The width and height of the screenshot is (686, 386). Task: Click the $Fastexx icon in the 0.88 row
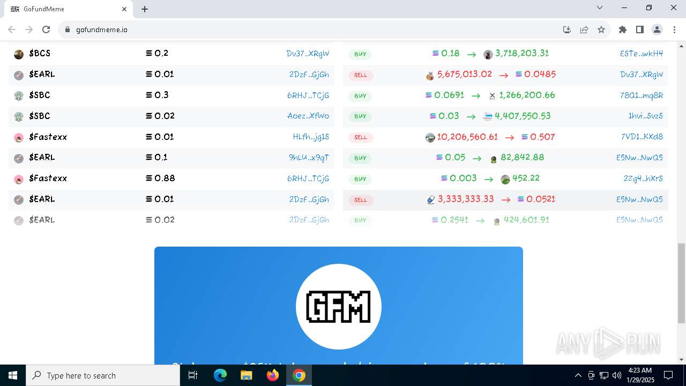point(19,179)
